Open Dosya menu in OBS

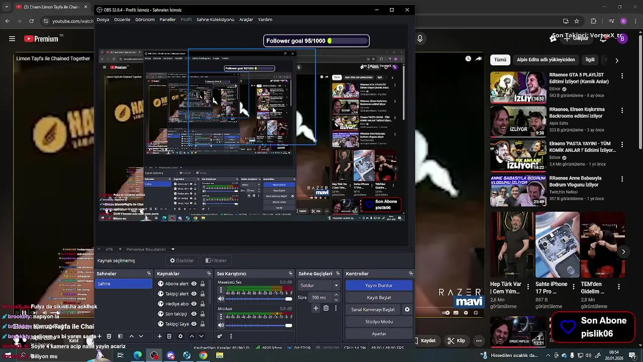pos(103,20)
